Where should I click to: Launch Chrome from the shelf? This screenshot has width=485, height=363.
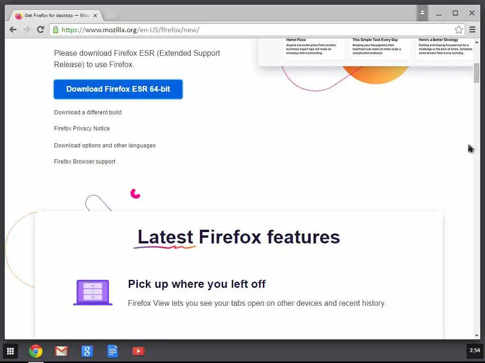point(36,351)
